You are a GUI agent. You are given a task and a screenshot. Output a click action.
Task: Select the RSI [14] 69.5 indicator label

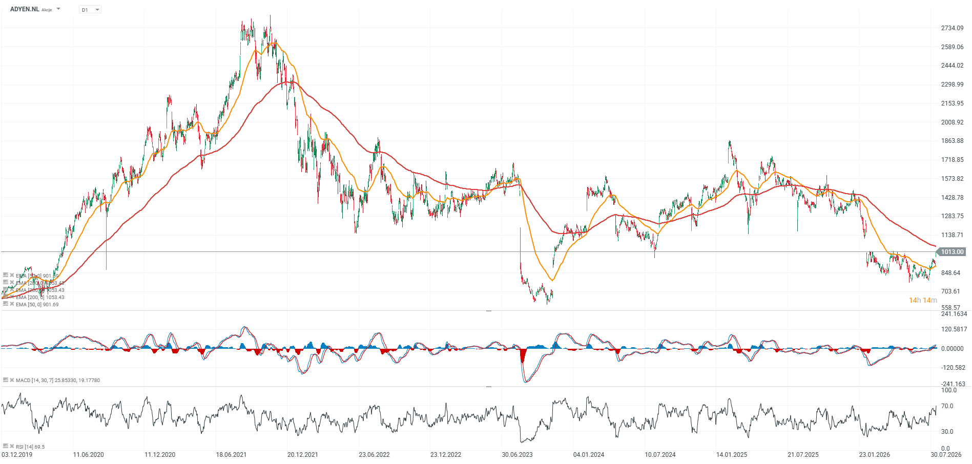(x=30, y=447)
